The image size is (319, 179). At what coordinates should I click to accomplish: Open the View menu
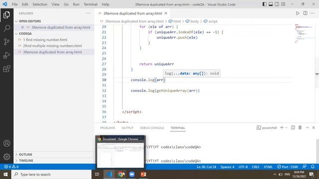[x=55, y=4]
